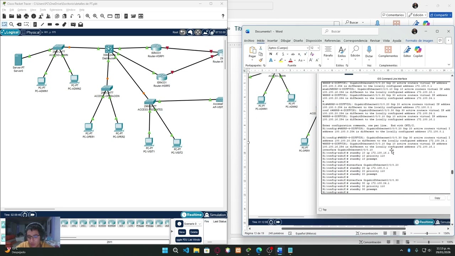Select the Distribucion 3560 multilayer switch
The height and width of the screenshot is (256, 455).
tap(109, 49)
